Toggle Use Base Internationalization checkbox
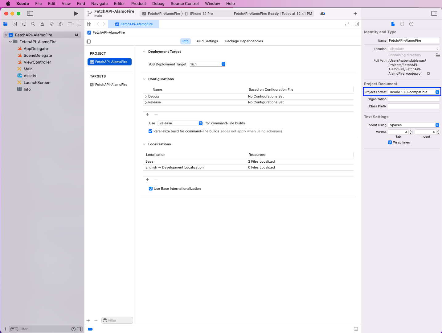 click(x=151, y=189)
